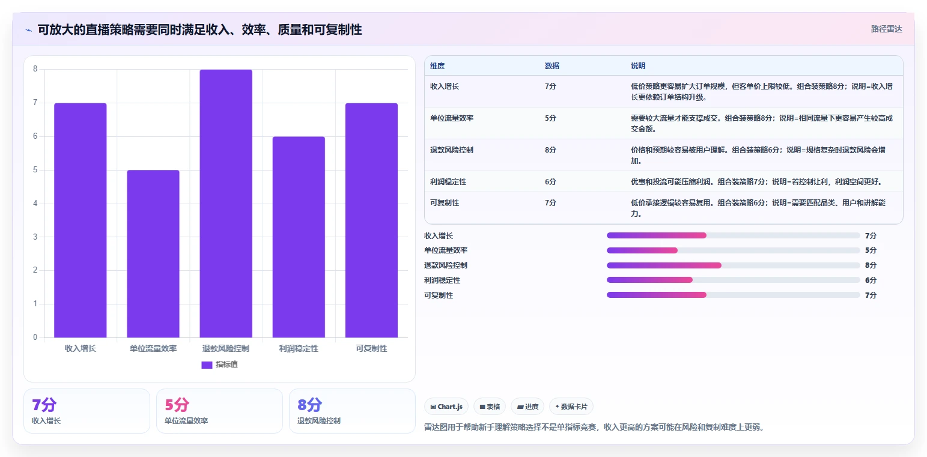927x457 pixels.
Task: Click the 利润稳定性 x-axis label
Action: point(299,348)
